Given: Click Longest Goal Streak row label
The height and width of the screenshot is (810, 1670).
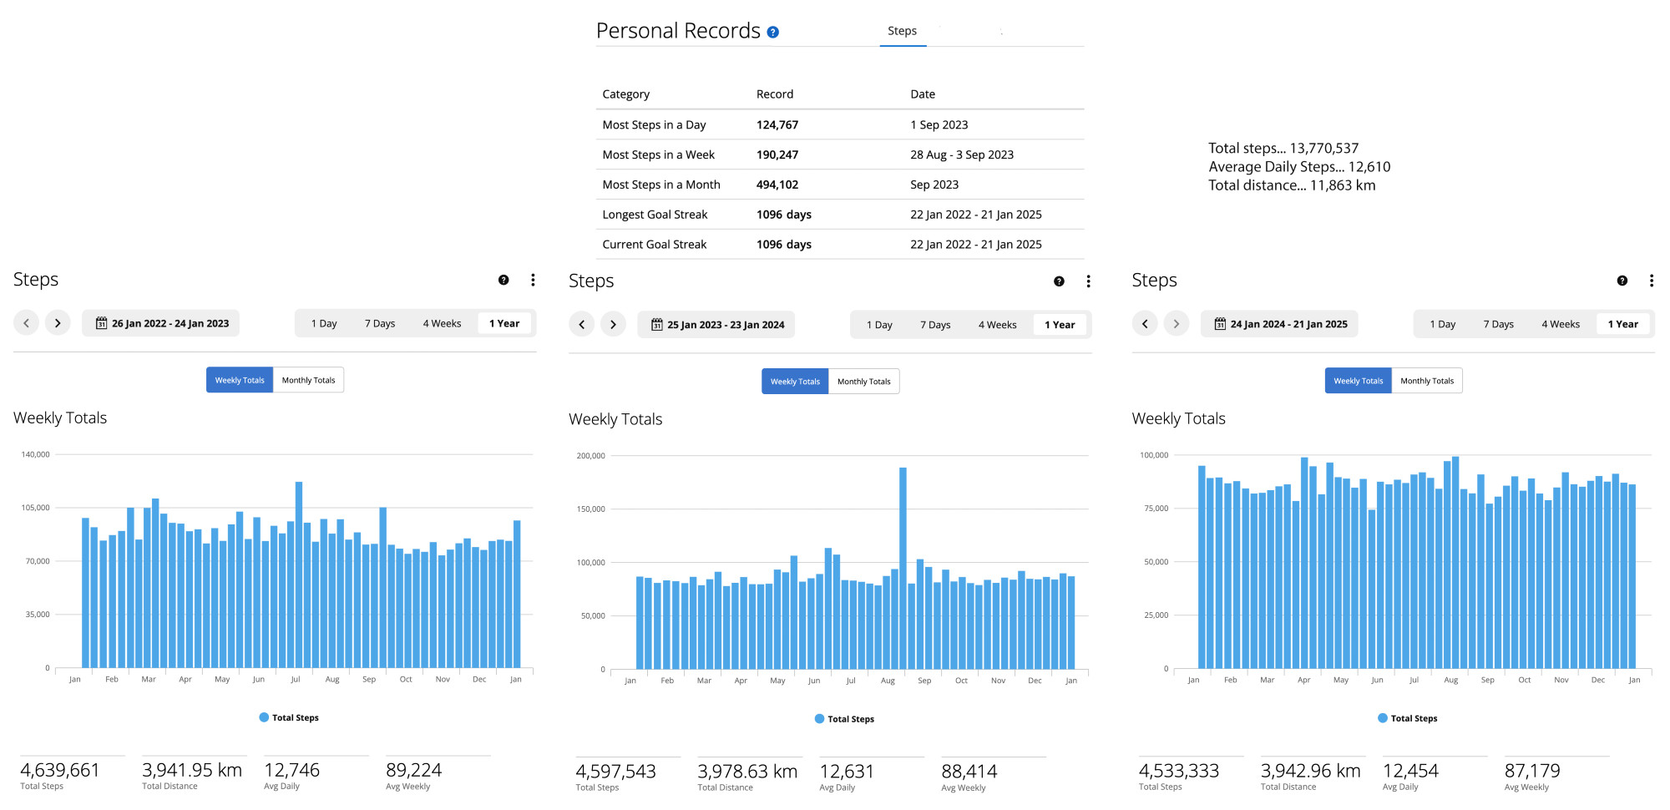Looking at the screenshot, I should click(x=655, y=215).
